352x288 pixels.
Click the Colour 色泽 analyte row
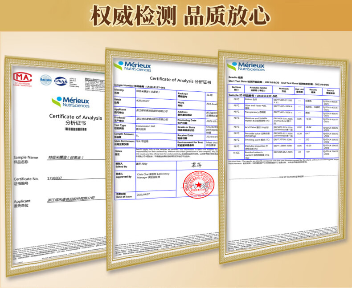pos(283,101)
